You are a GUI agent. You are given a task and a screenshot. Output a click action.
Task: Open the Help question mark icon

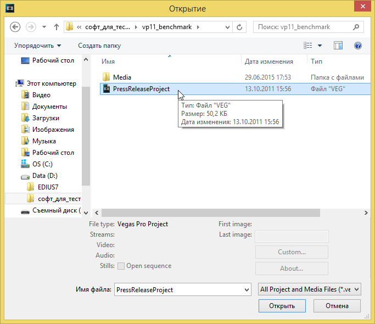click(x=358, y=46)
